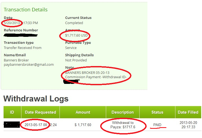This screenshot has height=138, width=202.
Task: Click the Description column header
Action: coord(123,112)
